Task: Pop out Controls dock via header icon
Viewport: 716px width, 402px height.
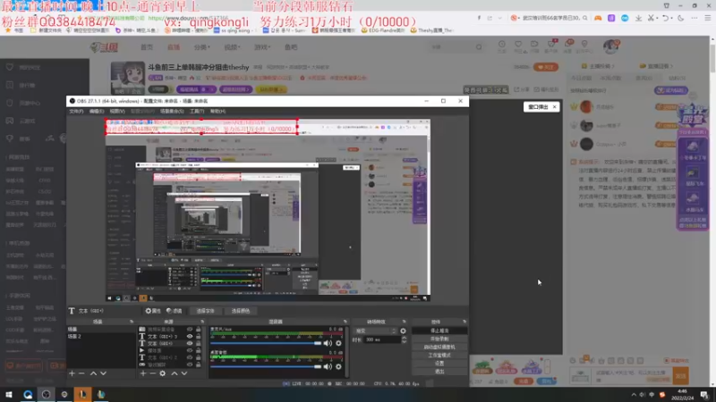Action: coord(465,322)
